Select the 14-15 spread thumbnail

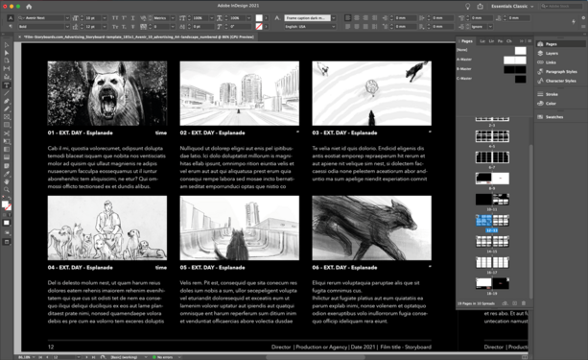click(x=492, y=241)
